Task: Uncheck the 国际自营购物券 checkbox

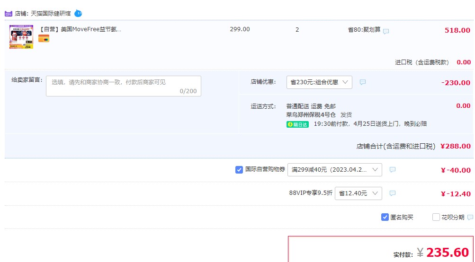Action: click(239, 170)
